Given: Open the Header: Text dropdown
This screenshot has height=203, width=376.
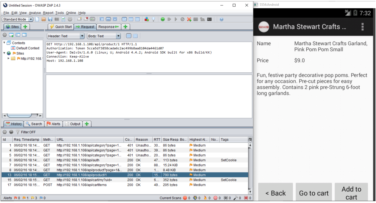Looking at the screenshot, I should click(x=66, y=36).
